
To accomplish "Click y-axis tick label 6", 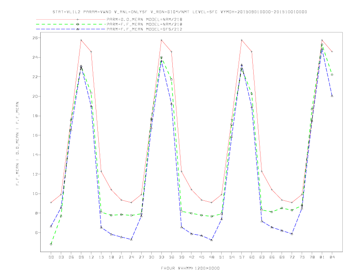I will click(37, 232).
